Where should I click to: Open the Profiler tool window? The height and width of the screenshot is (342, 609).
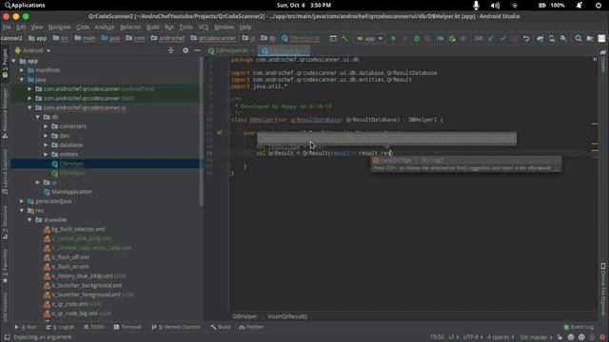251,327
